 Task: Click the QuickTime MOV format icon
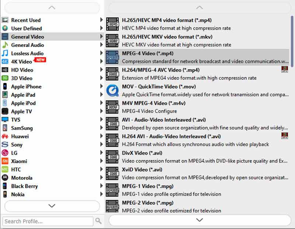click(x=112, y=90)
